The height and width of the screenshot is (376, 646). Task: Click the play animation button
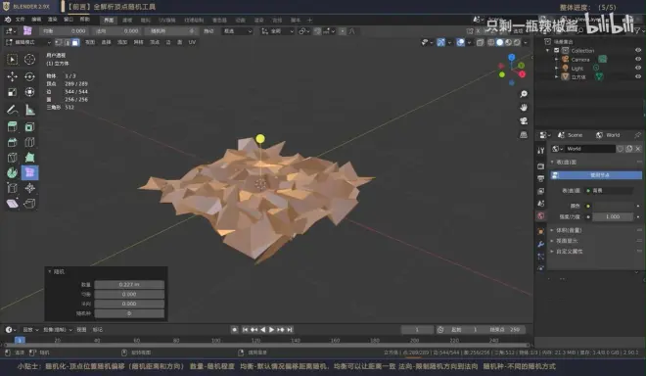[271, 329]
